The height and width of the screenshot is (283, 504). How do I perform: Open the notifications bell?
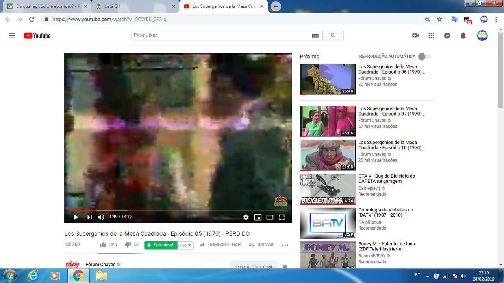coord(463,35)
